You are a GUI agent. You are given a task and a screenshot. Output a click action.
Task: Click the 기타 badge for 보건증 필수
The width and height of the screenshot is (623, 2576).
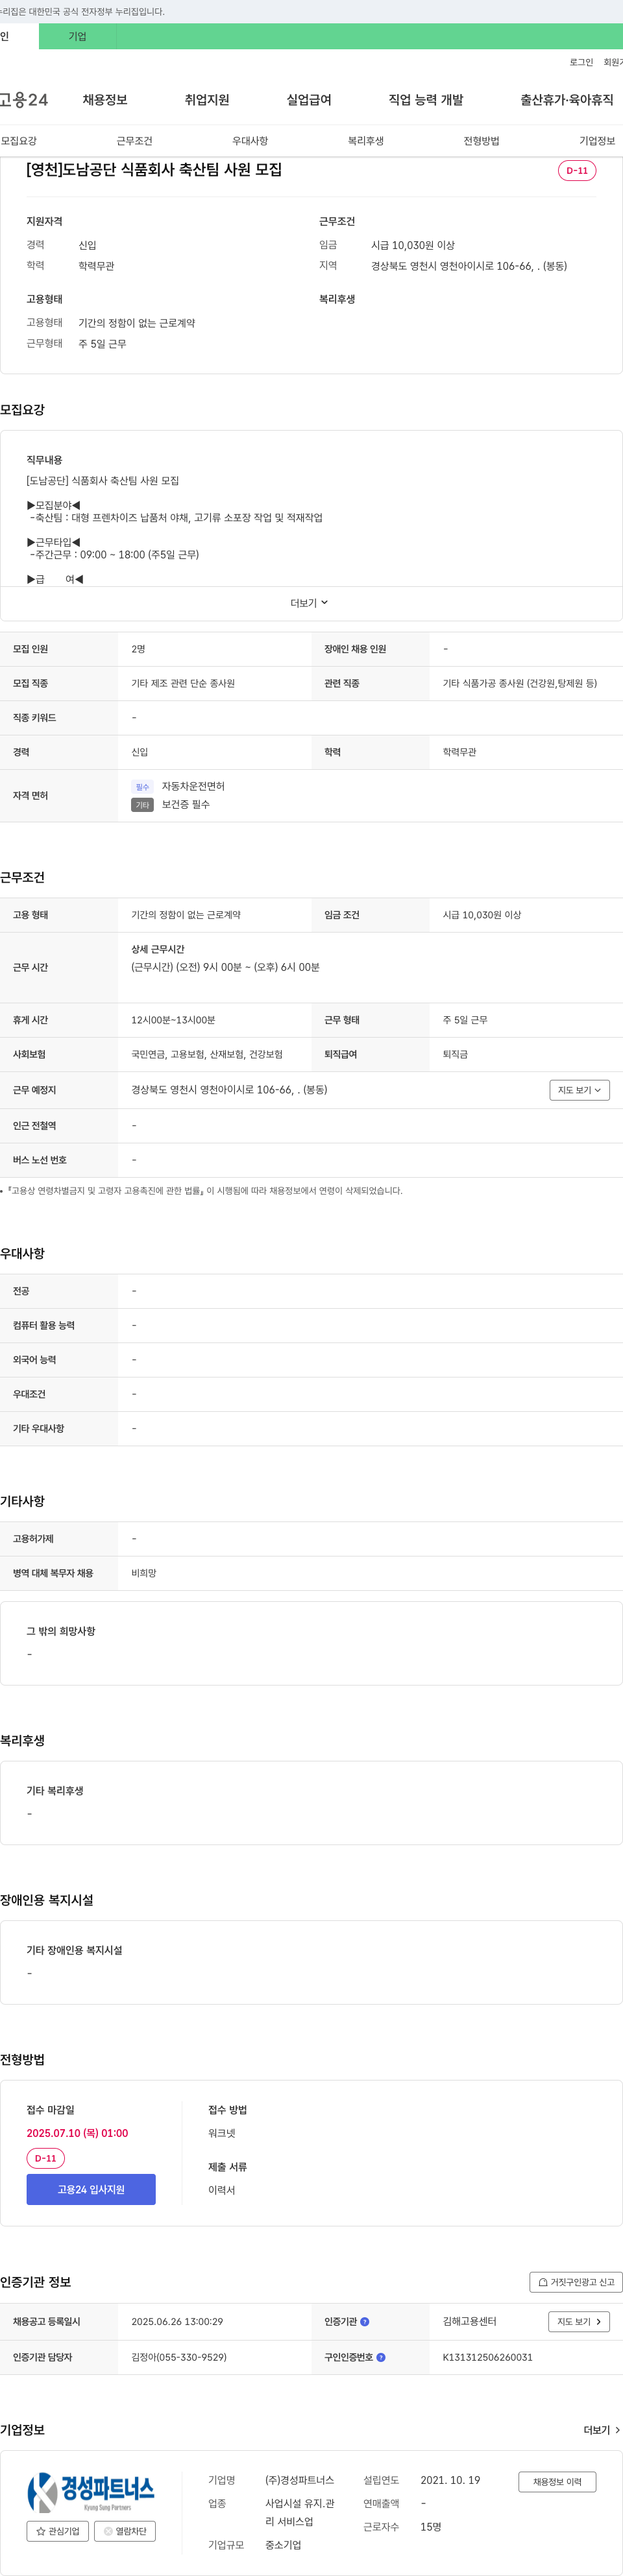tap(142, 805)
